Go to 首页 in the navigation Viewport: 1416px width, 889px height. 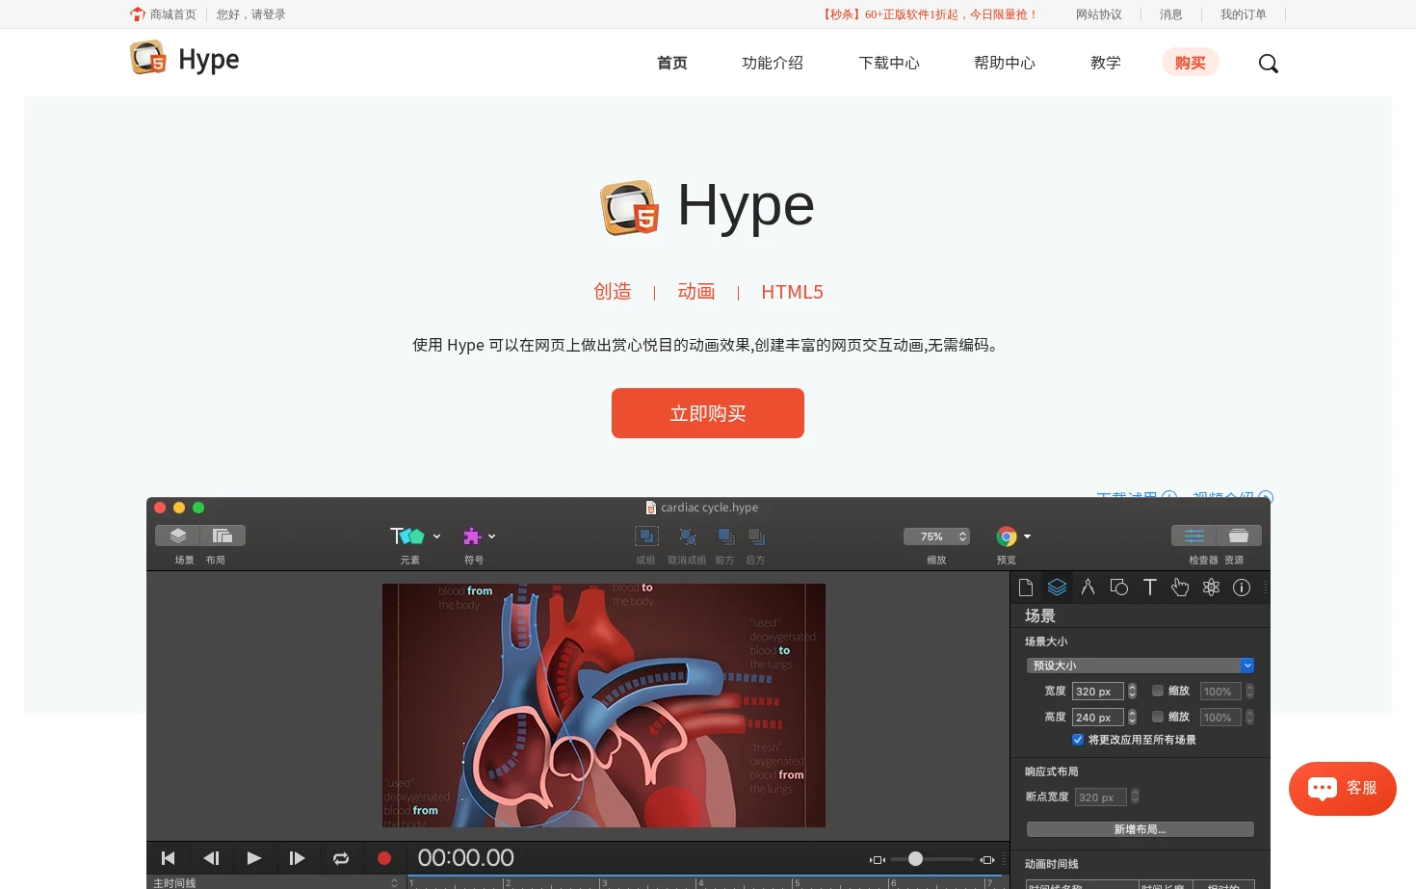click(x=672, y=63)
